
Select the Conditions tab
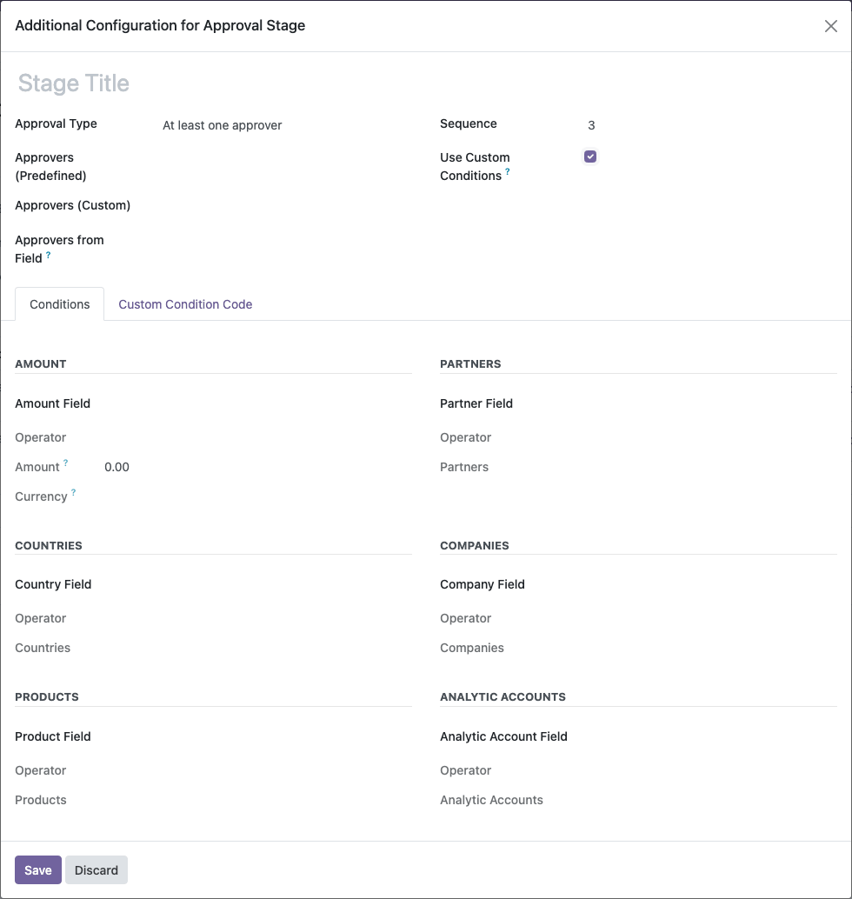[x=60, y=304]
